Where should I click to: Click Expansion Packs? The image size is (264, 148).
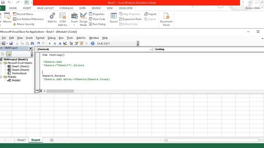pyautogui.click(x=130, y=19)
